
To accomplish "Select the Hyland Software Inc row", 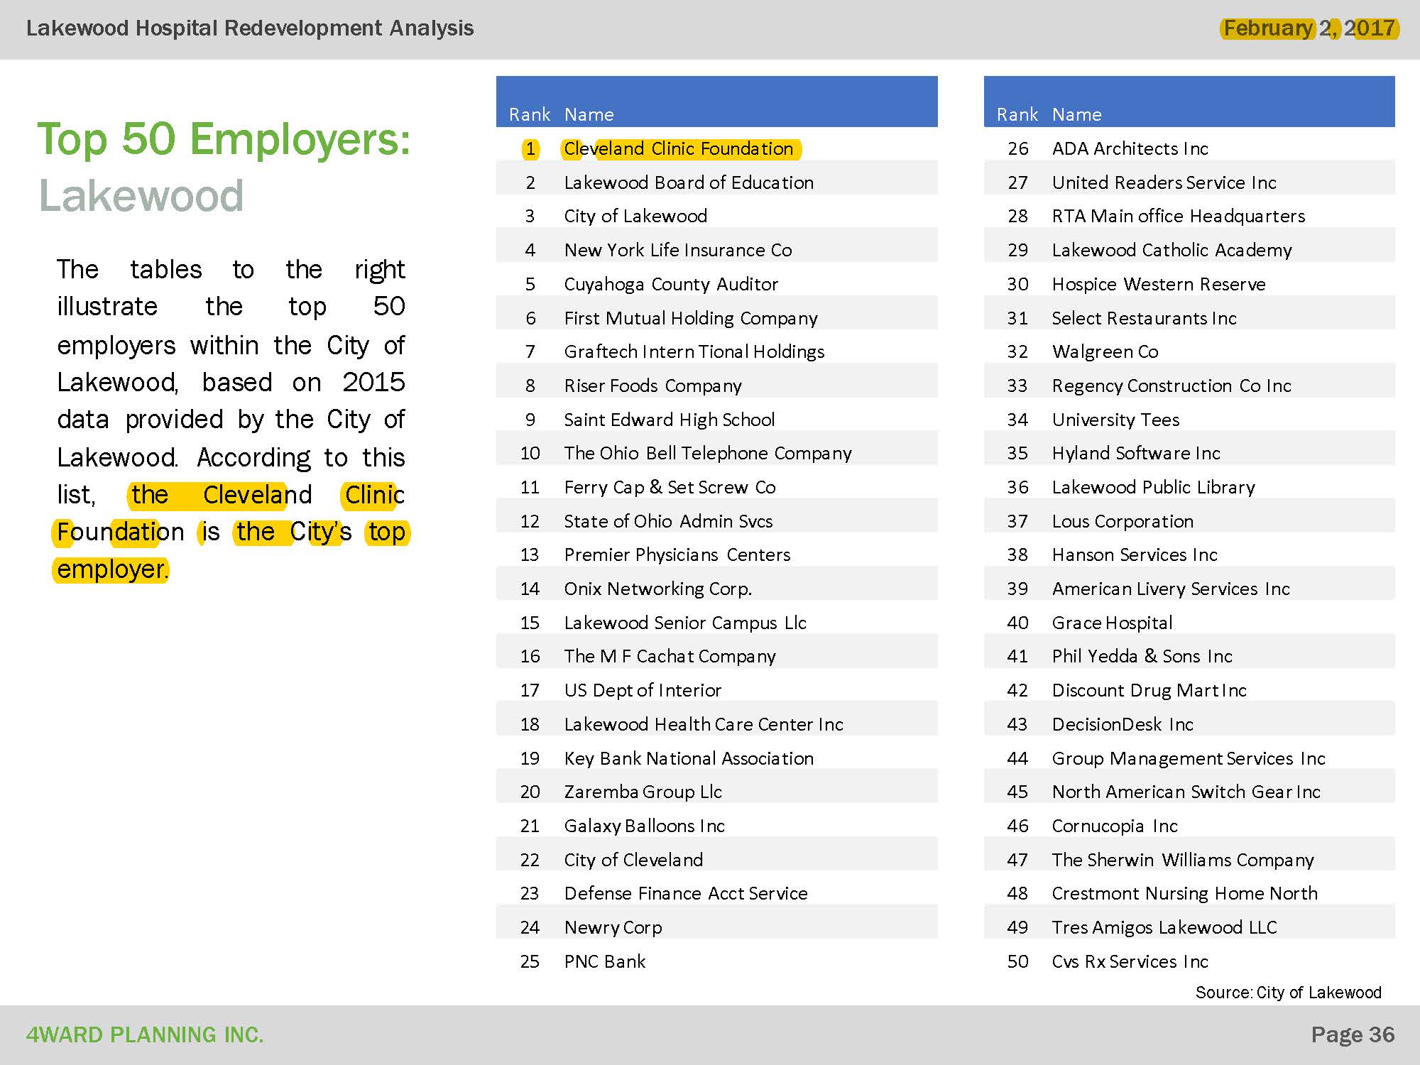I will point(1135,453).
